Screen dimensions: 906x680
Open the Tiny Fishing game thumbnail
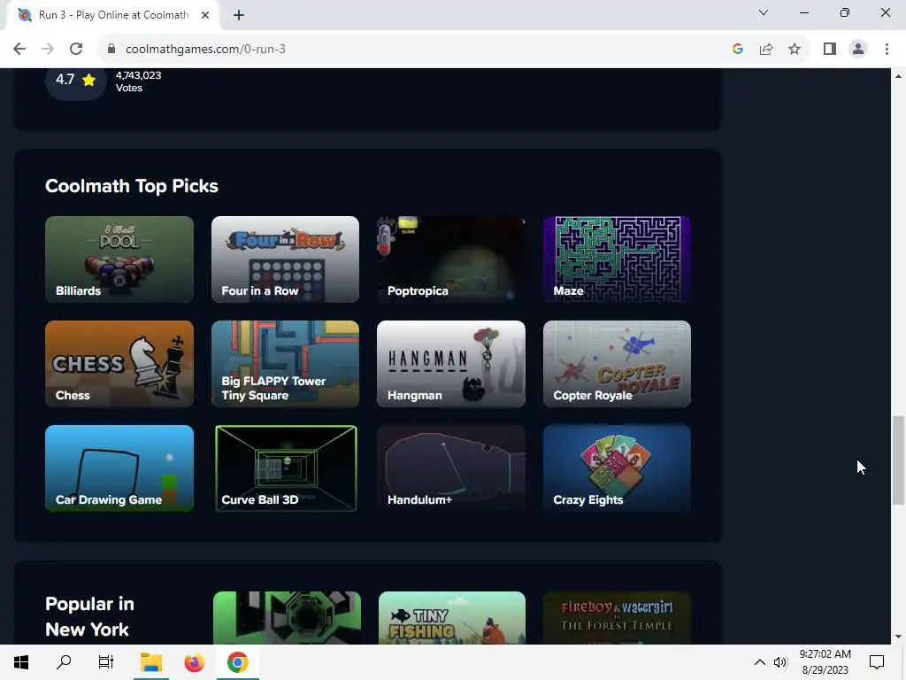pos(452,617)
